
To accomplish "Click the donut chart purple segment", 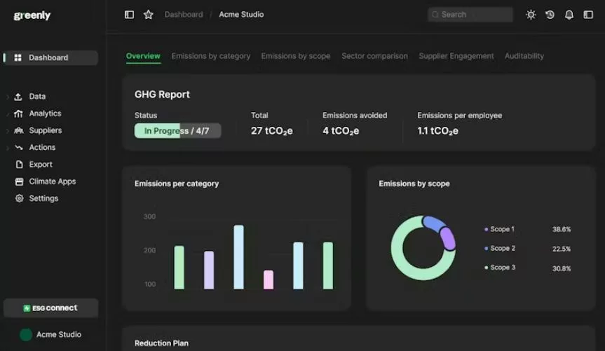I will tap(447, 239).
